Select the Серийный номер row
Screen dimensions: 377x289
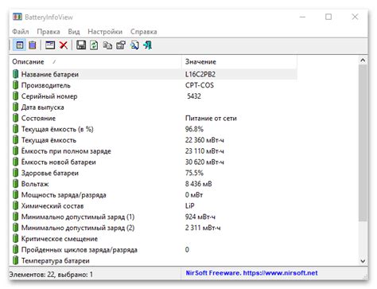tap(154, 96)
